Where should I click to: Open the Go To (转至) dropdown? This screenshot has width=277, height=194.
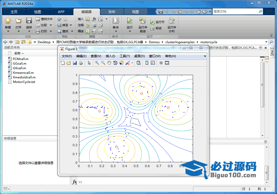click(x=71, y=25)
